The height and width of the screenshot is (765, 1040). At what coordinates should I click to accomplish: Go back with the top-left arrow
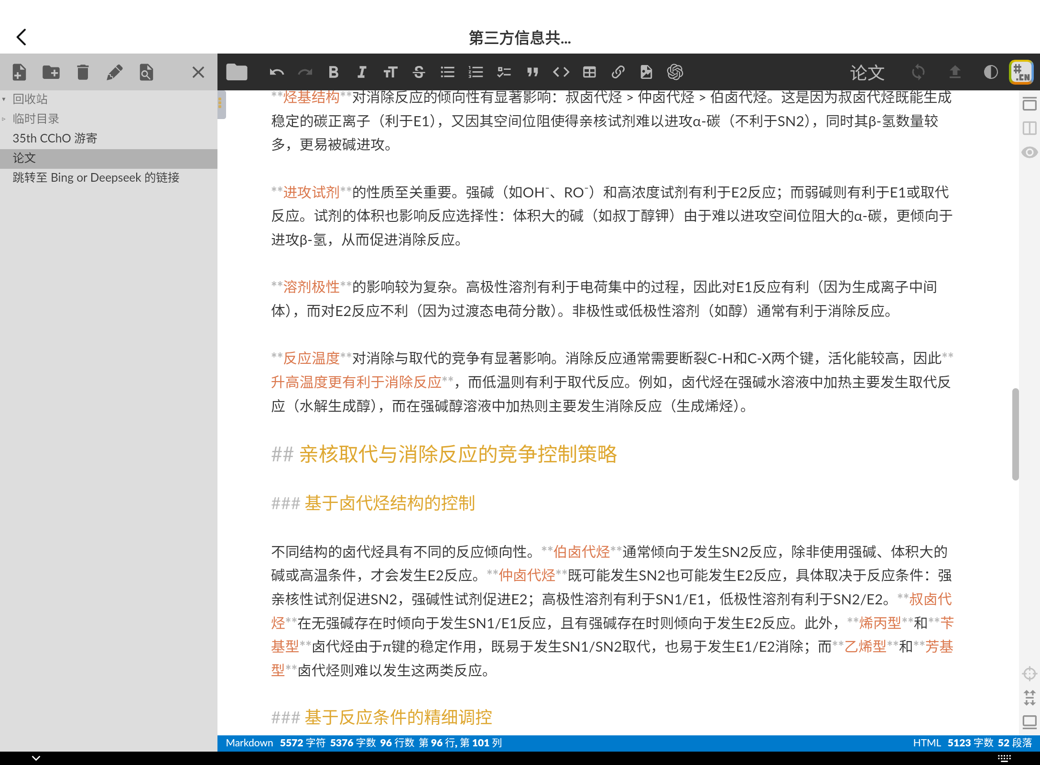point(22,37)
